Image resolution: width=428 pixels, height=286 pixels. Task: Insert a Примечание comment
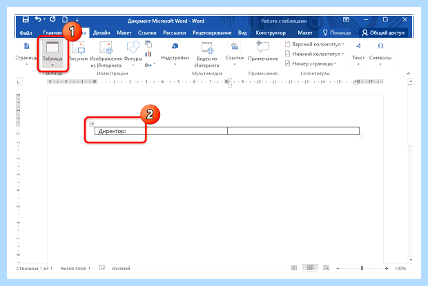[263, 51]
